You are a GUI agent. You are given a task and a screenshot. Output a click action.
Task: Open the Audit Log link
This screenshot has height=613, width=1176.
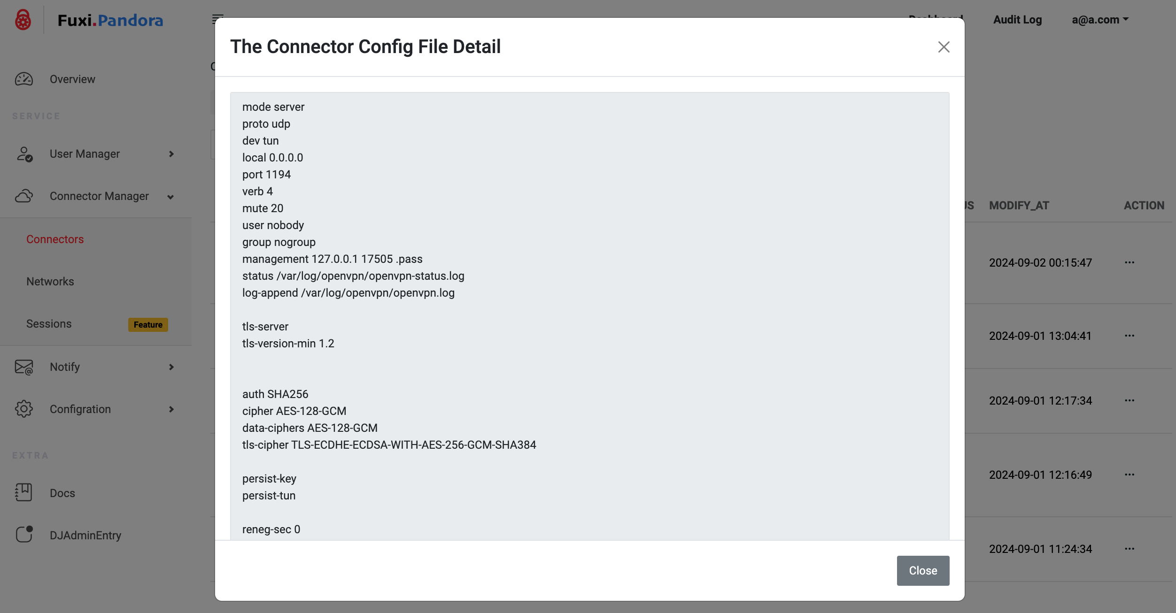[x=1017, y=20]
